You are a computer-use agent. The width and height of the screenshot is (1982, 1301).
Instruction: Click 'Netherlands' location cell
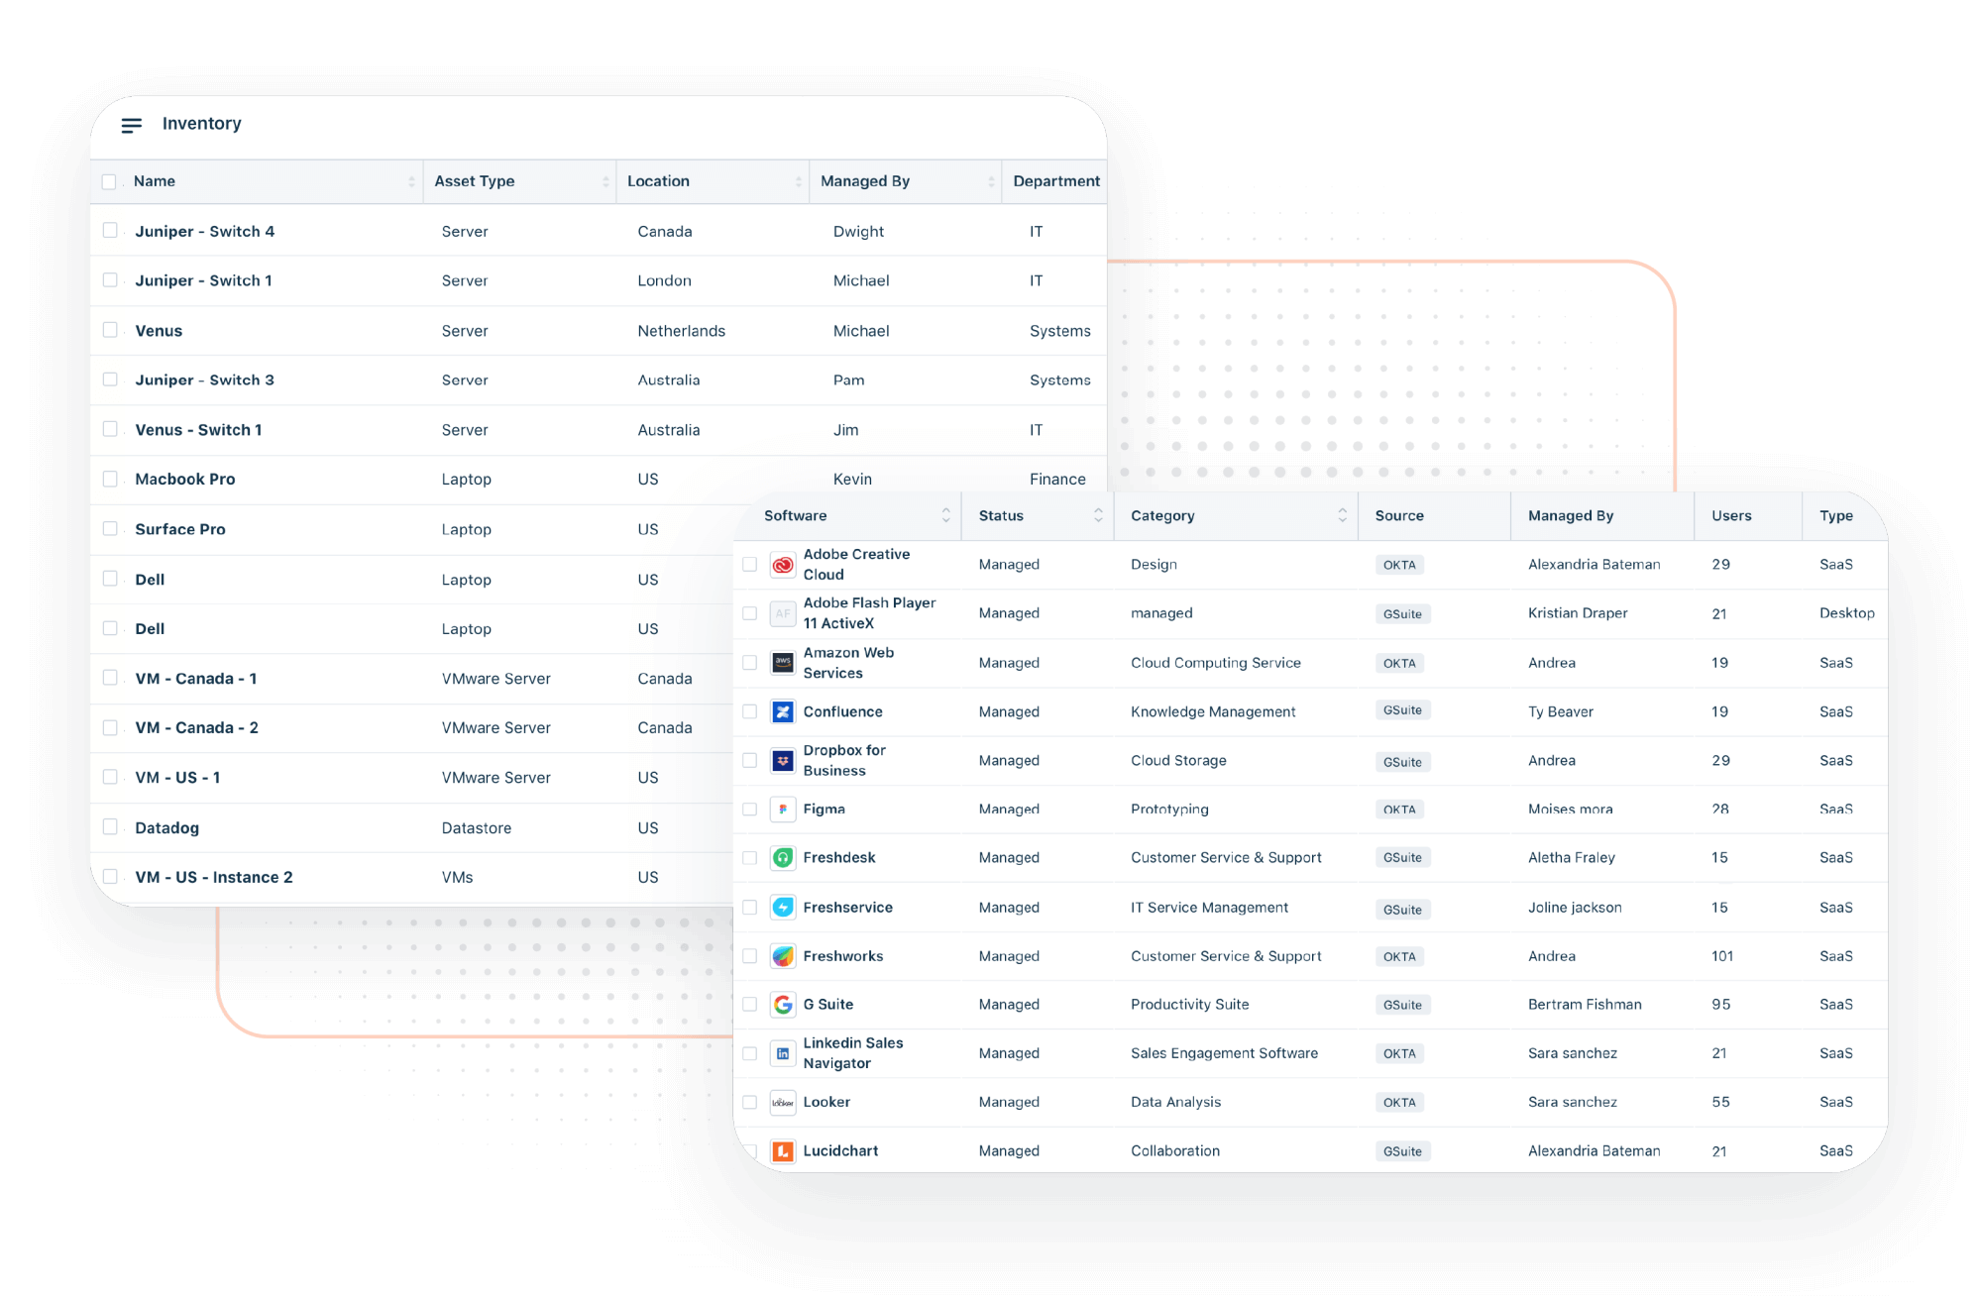(681, 331)
